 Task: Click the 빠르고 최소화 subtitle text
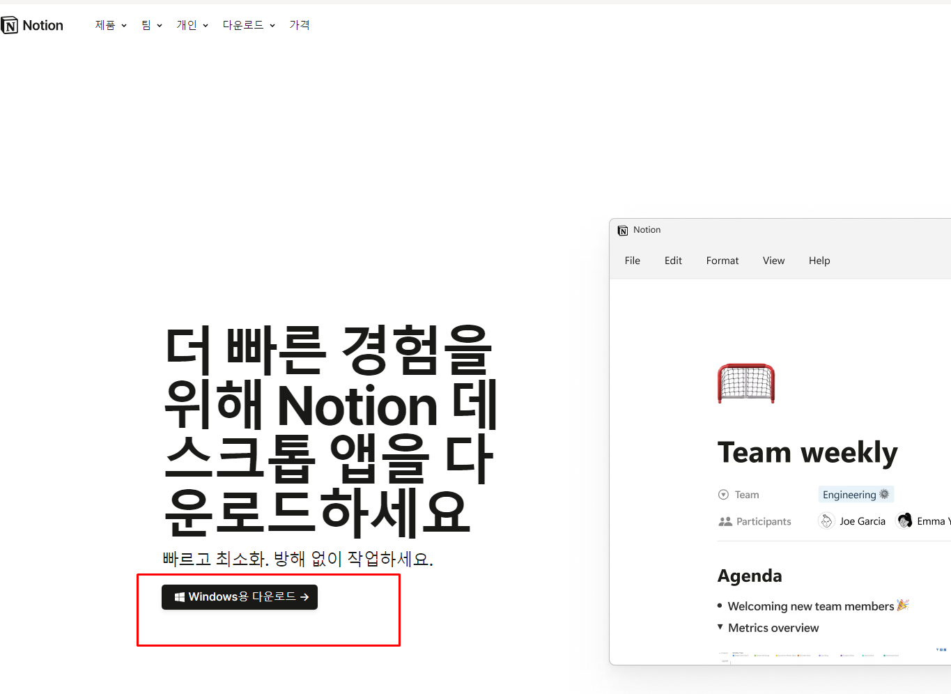coord(297,559)
